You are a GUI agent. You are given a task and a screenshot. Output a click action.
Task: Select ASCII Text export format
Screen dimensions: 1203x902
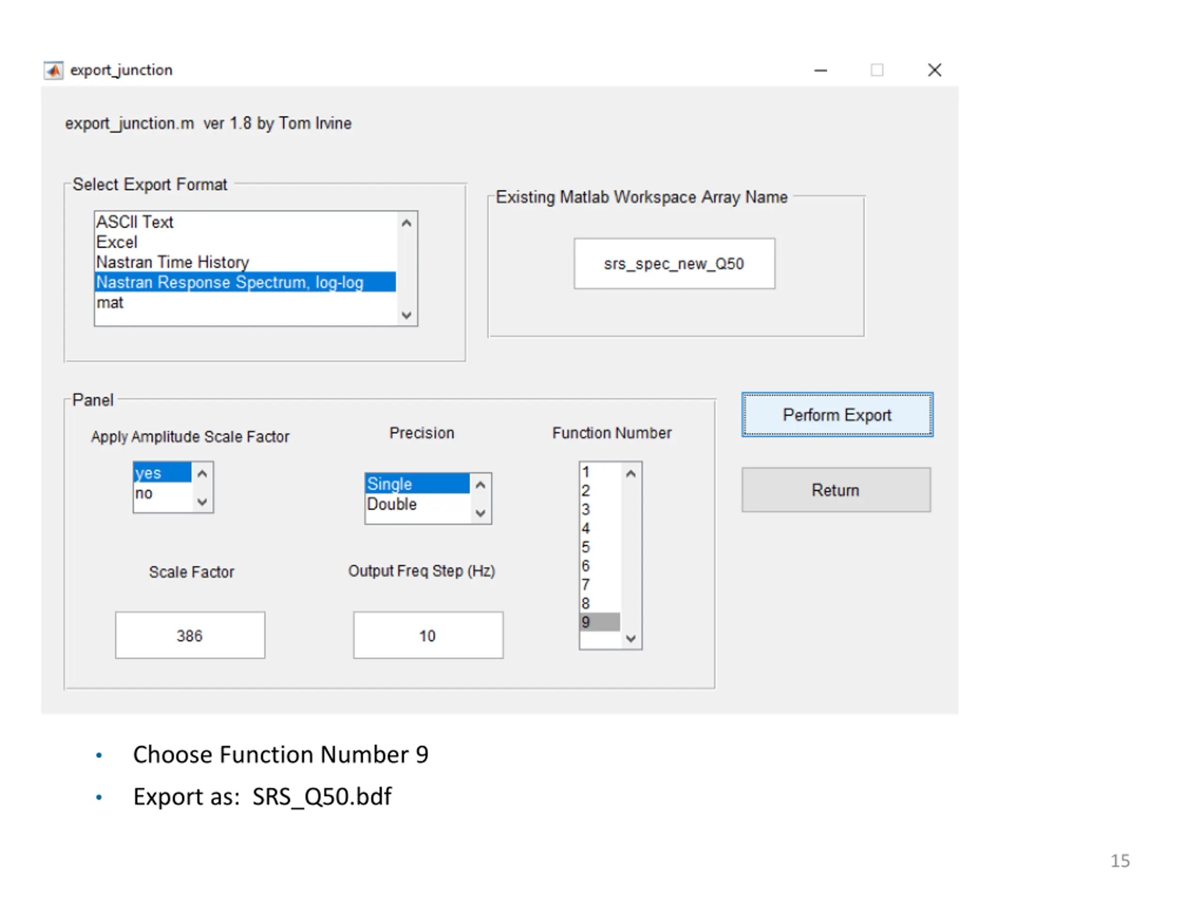(x=245, y=222)
